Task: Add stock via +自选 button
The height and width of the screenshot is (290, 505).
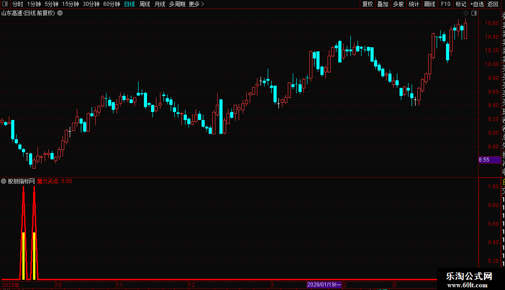Action: tap(477, 4)
